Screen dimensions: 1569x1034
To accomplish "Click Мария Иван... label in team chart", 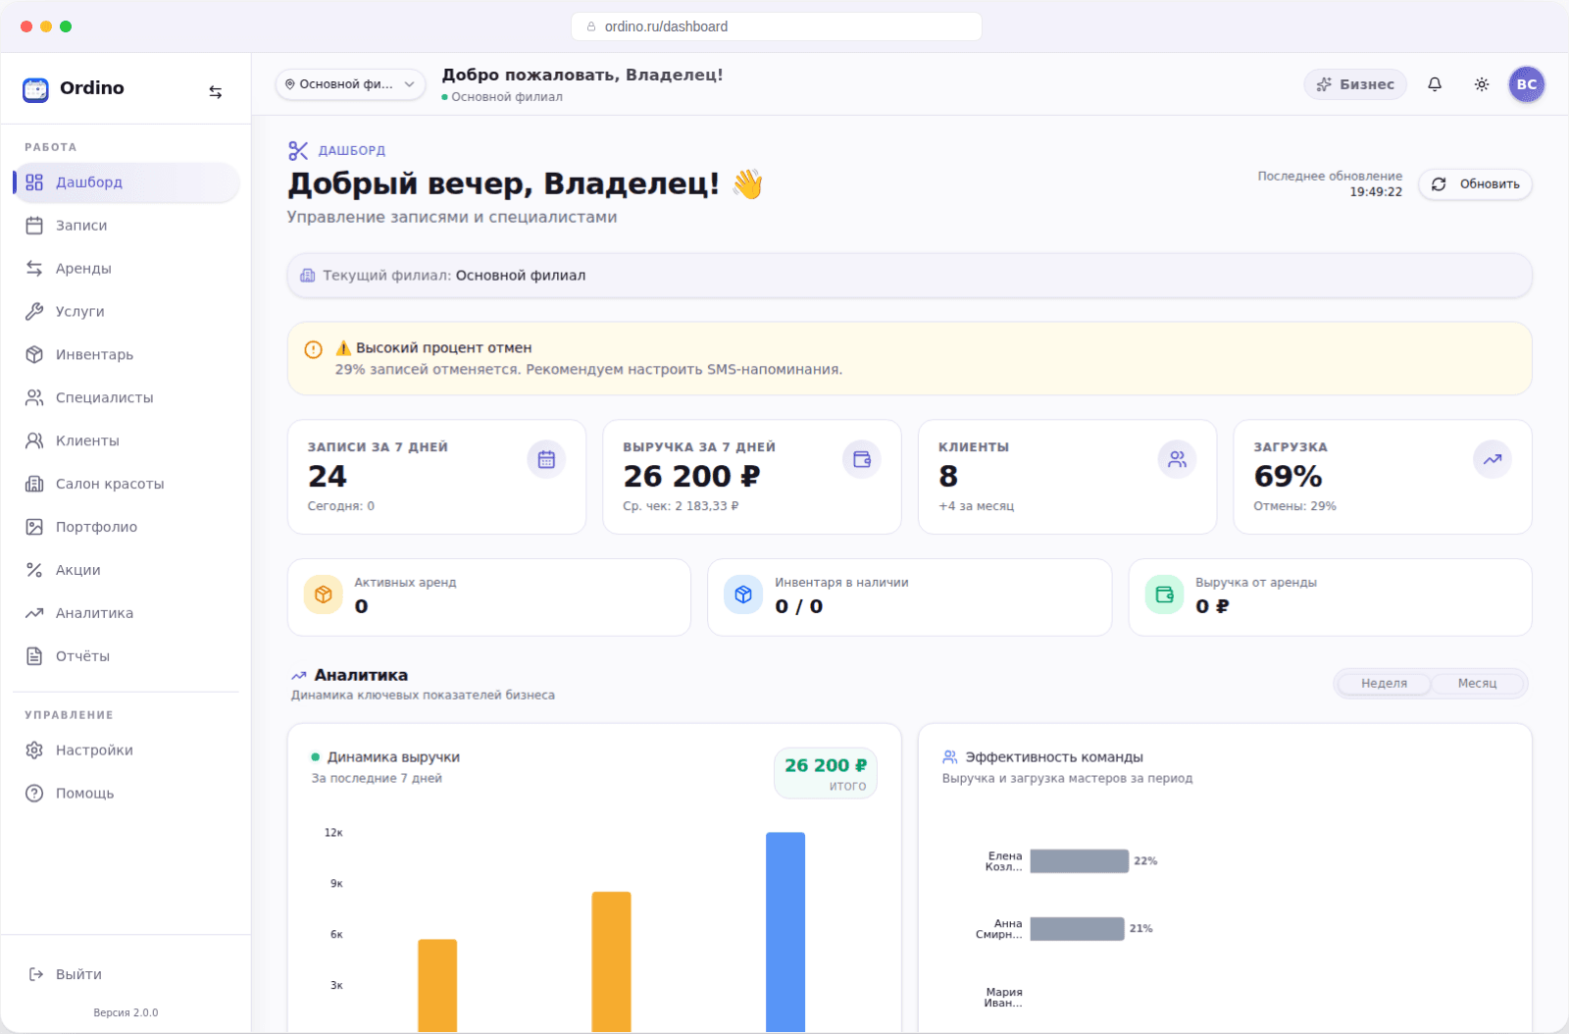I will 1003,998.
